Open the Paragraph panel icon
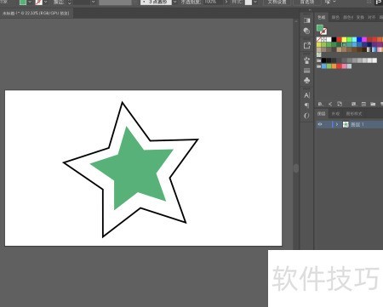This screenshot has height=307, width=383. (306, 105)
